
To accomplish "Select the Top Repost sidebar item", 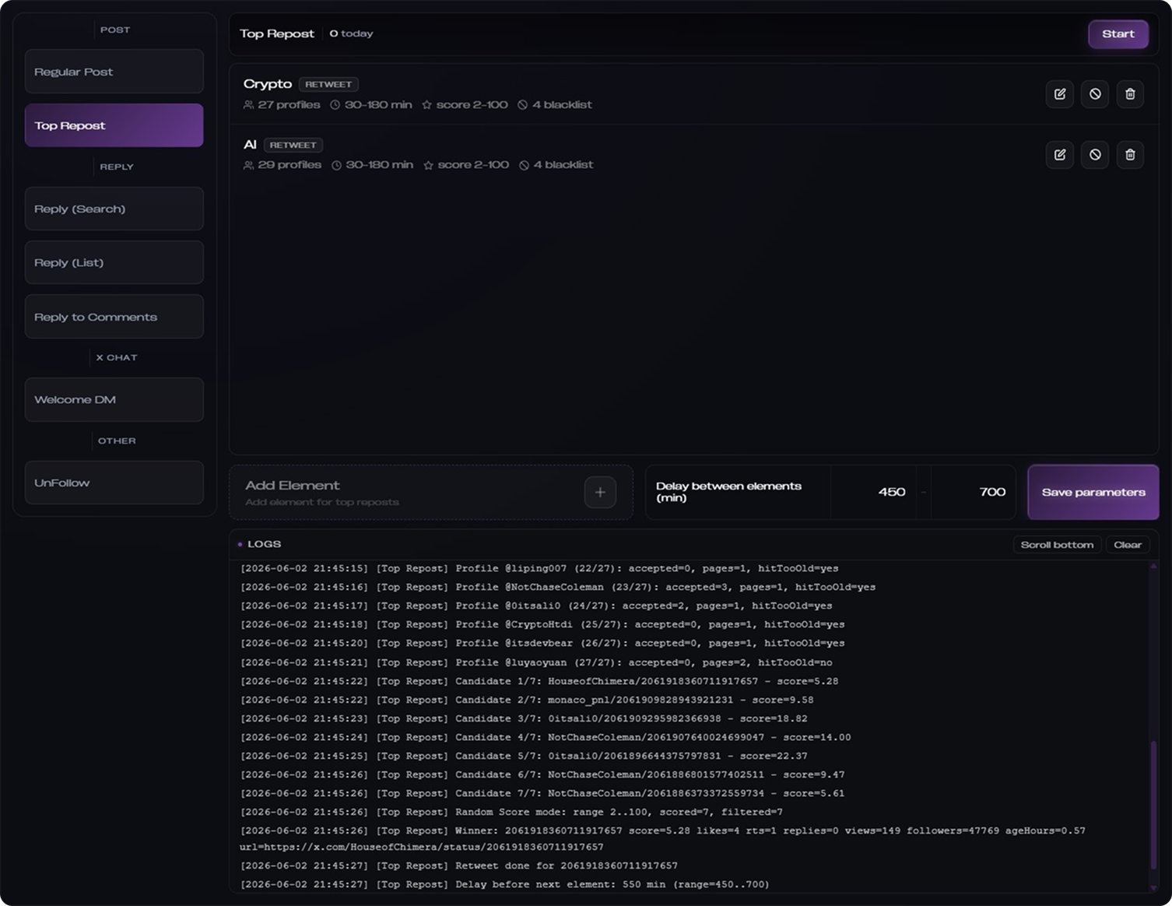I will point(114,125).
